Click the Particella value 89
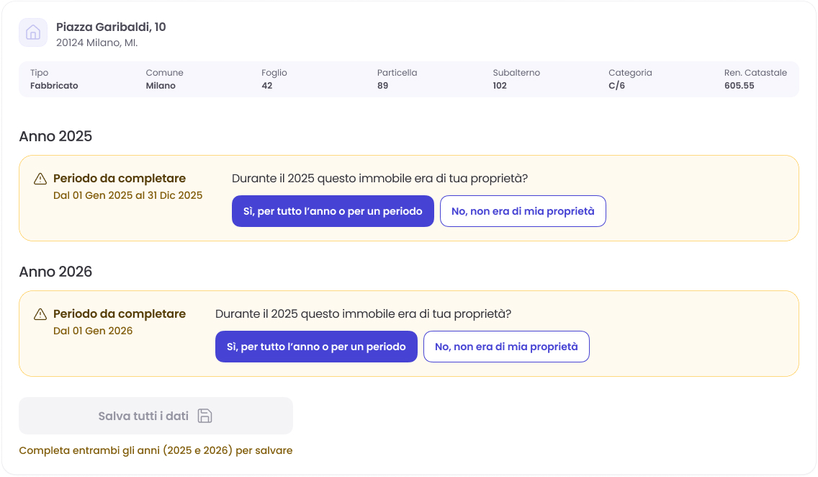The height and width of the screenshot is (477, 818). [383, 86]
